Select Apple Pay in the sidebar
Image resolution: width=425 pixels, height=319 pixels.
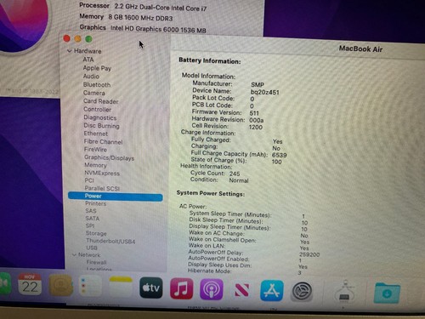pyautogui.click(x=97, y=68)
